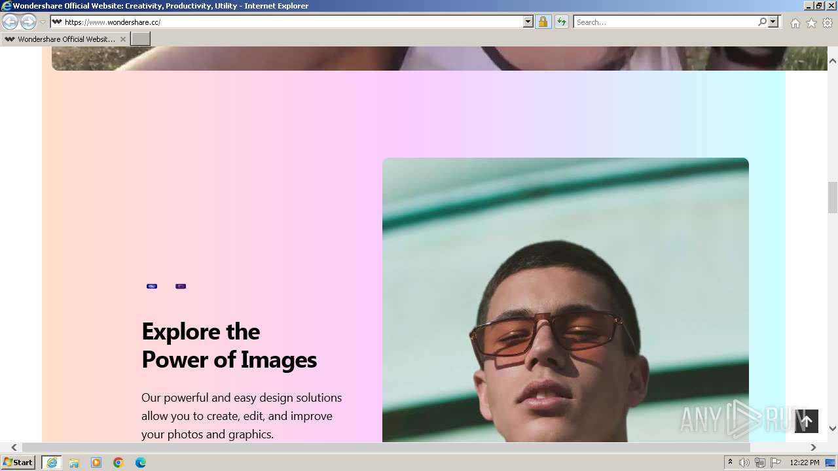838x471 pixels.
Task: Click the horizontal scrollbar thumb
Action: [x=386, y=447]
